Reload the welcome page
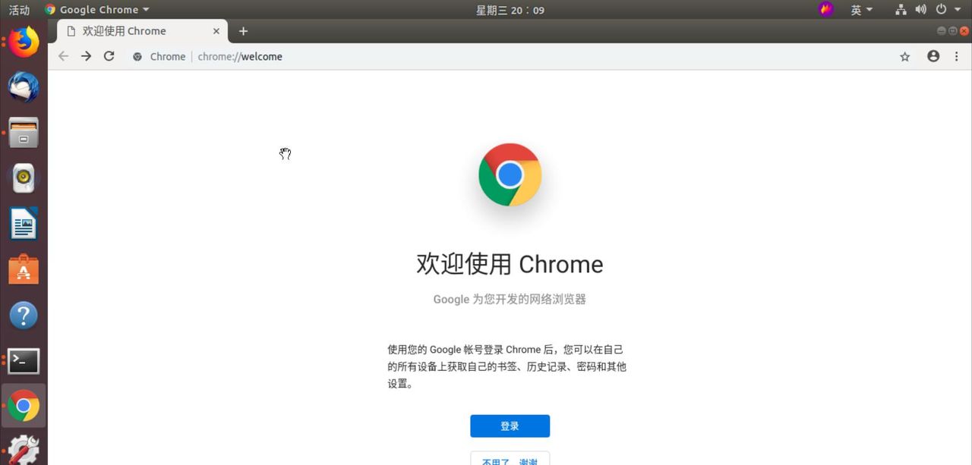Image resolution: width=972 pixels, height=465 pixels. tap(109, 56)
